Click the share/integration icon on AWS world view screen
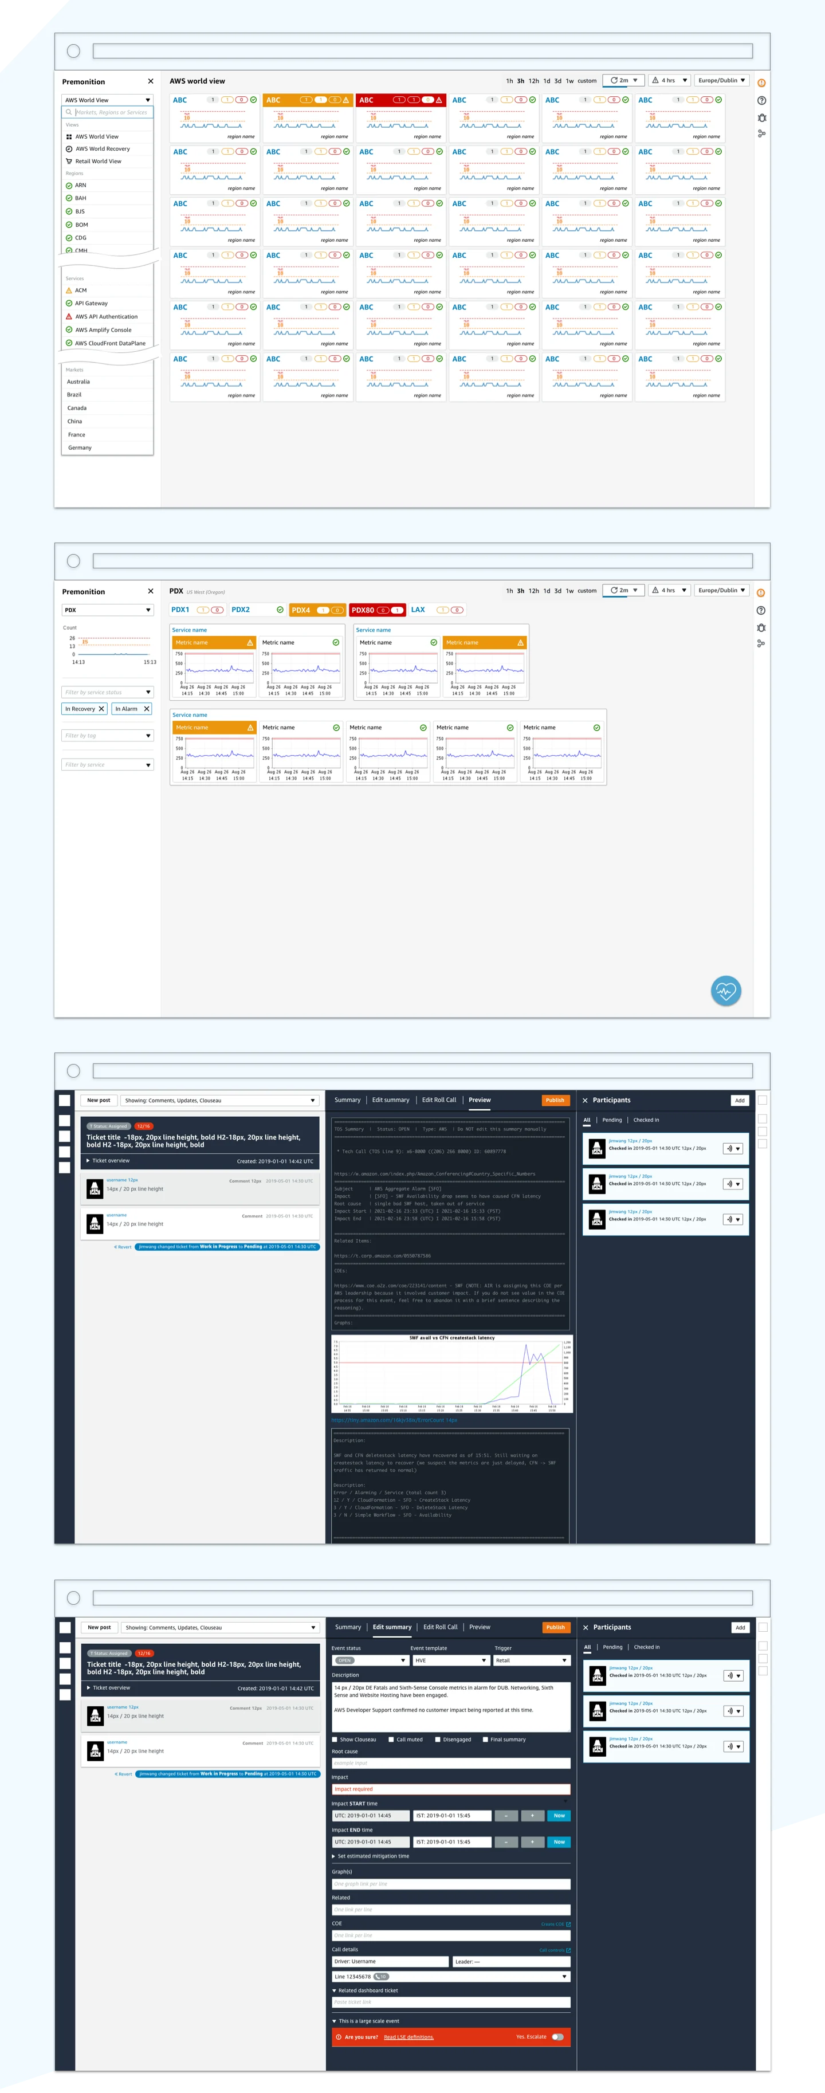Image resolution: width=825 pixels, height=2093 pixels. (x=761, y=133)
